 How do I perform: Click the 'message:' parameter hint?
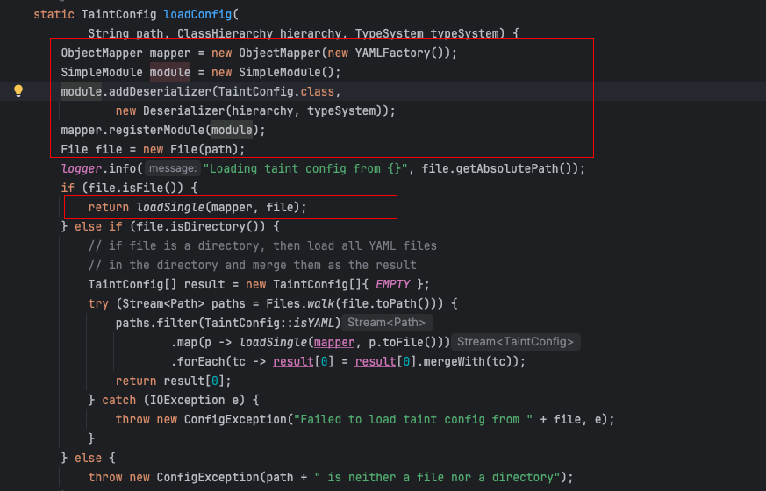pos(173,168)
